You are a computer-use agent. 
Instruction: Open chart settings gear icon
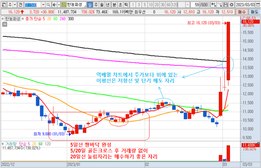click(232, 5)
